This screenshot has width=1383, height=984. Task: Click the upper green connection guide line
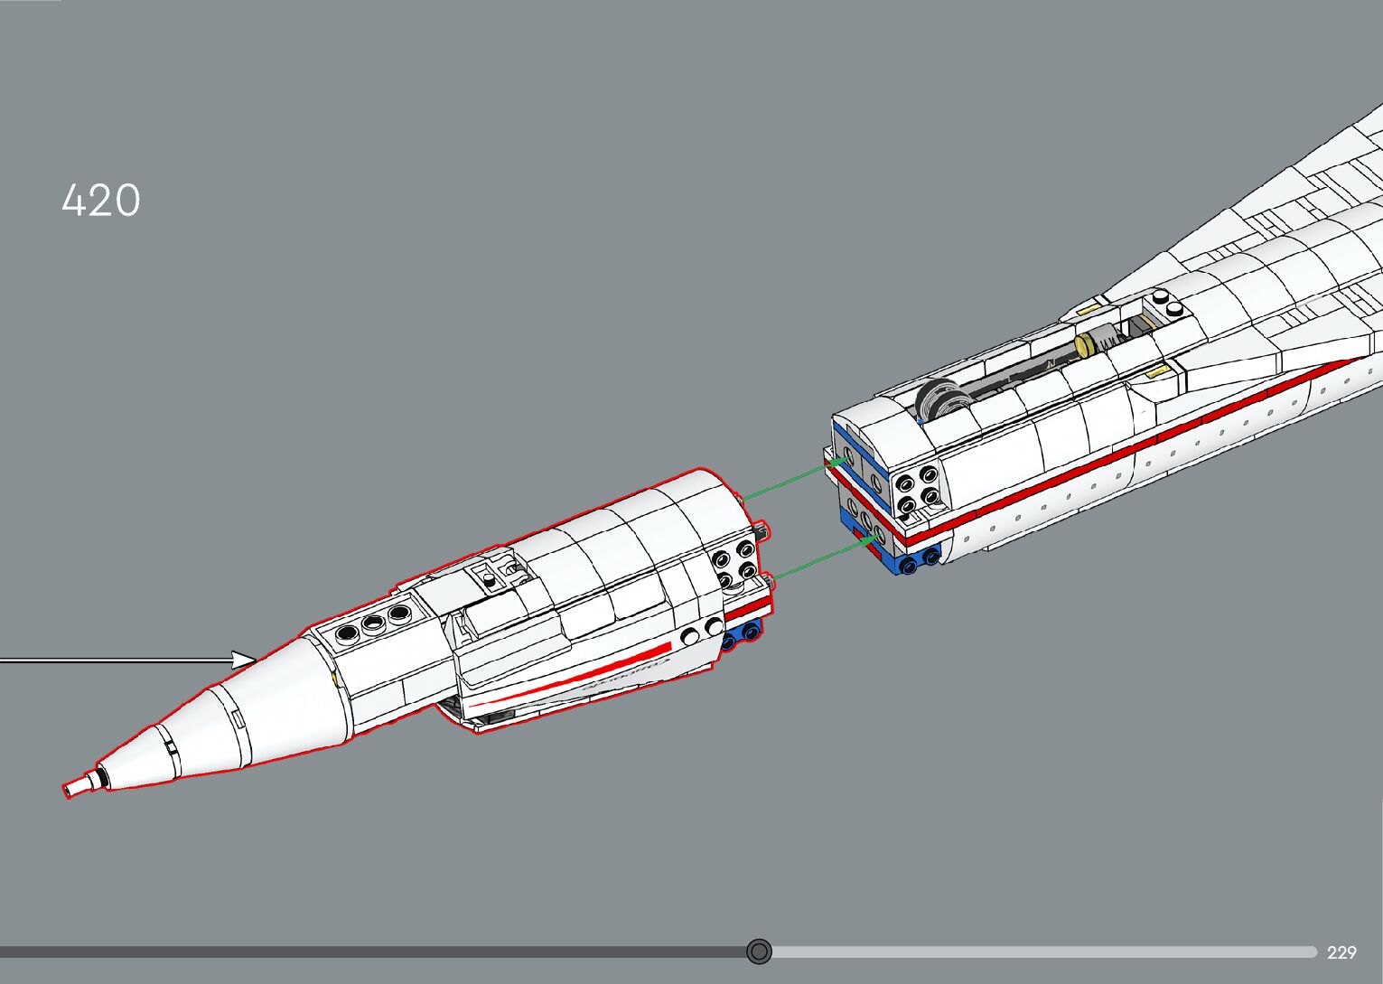click(x=786, y=481)
